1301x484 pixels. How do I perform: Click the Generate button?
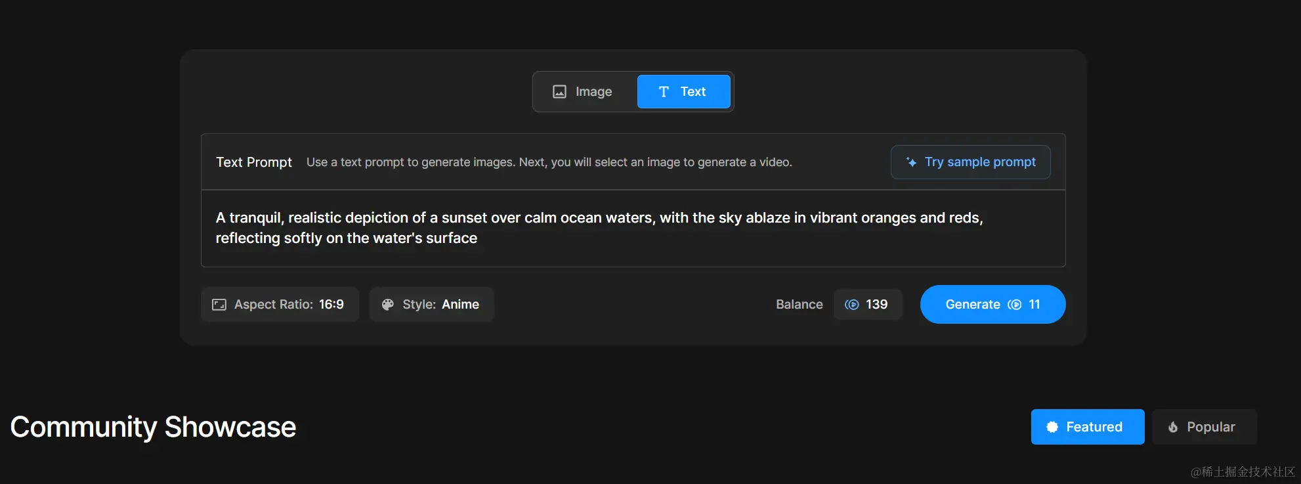(992, 304)
